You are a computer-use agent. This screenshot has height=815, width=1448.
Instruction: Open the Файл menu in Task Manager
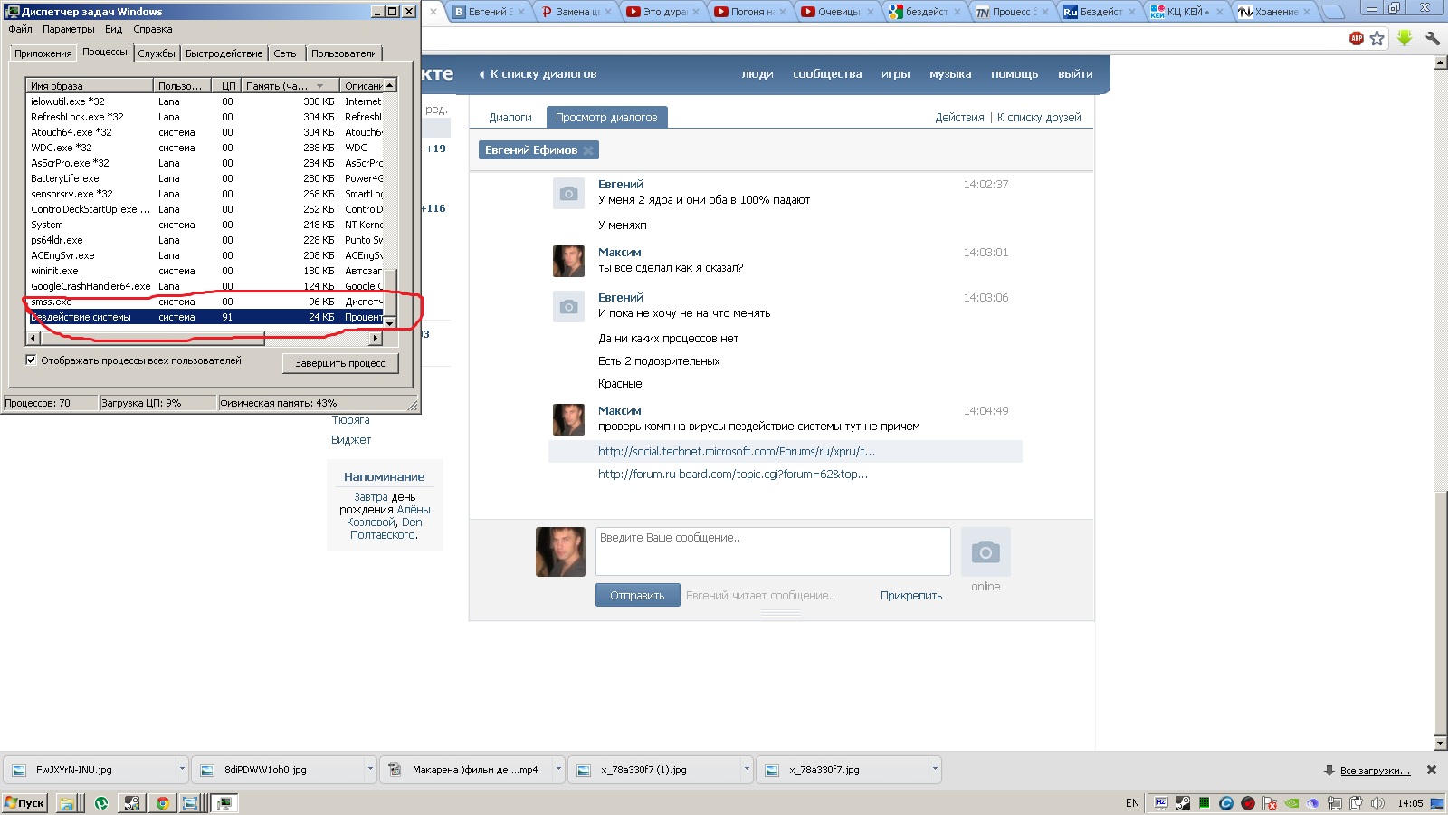pyautogui.click(x=20, y=29)
